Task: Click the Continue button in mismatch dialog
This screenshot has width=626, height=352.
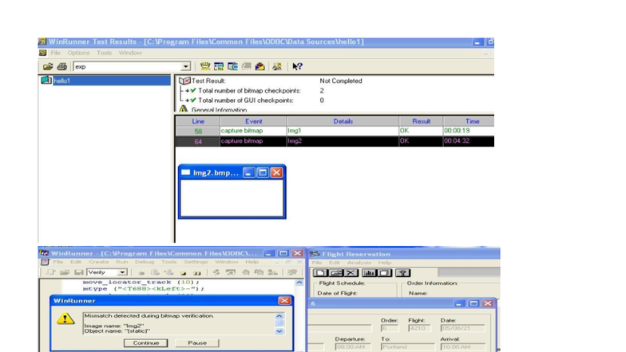Action: pos(145,343)
